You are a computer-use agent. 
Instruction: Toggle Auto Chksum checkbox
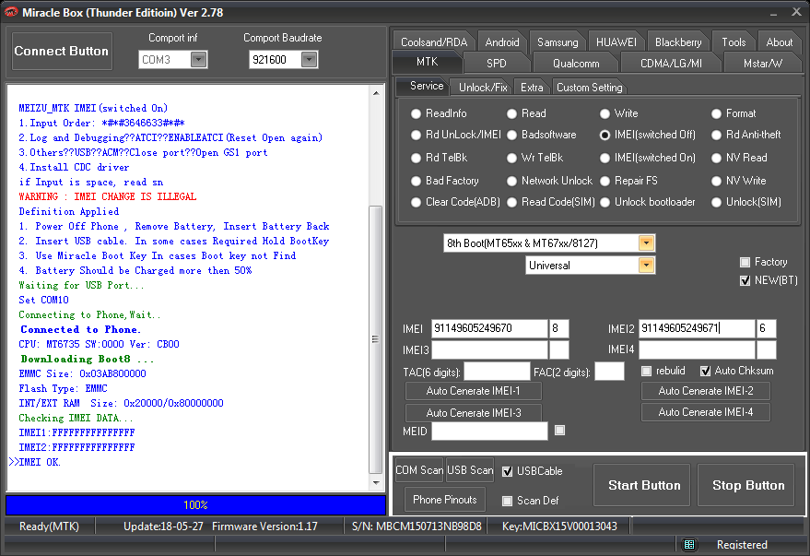click(705, 371)
